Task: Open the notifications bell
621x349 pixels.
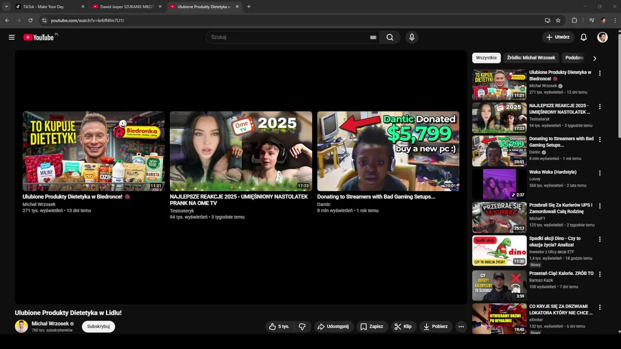Action: point(584,37)
